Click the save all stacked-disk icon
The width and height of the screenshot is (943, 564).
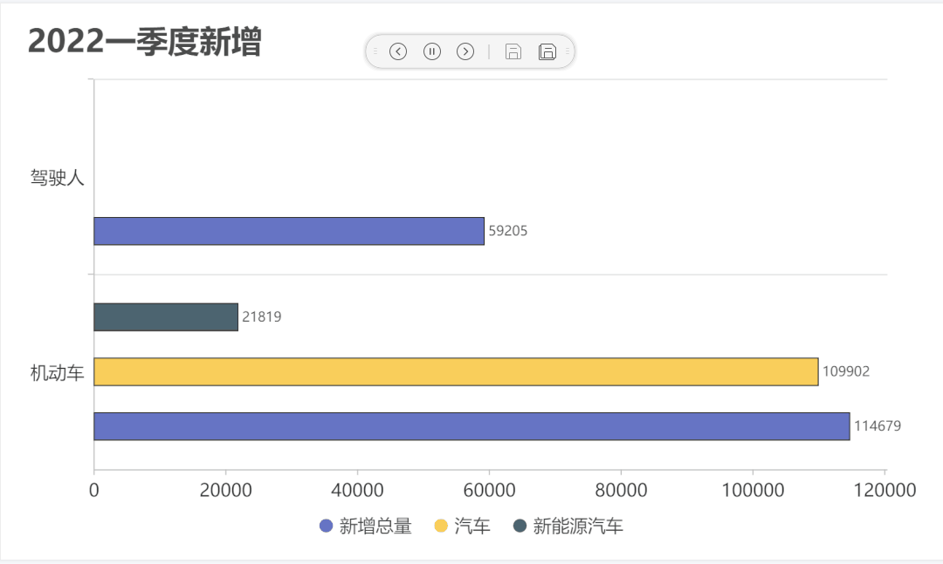coord(547,51)
